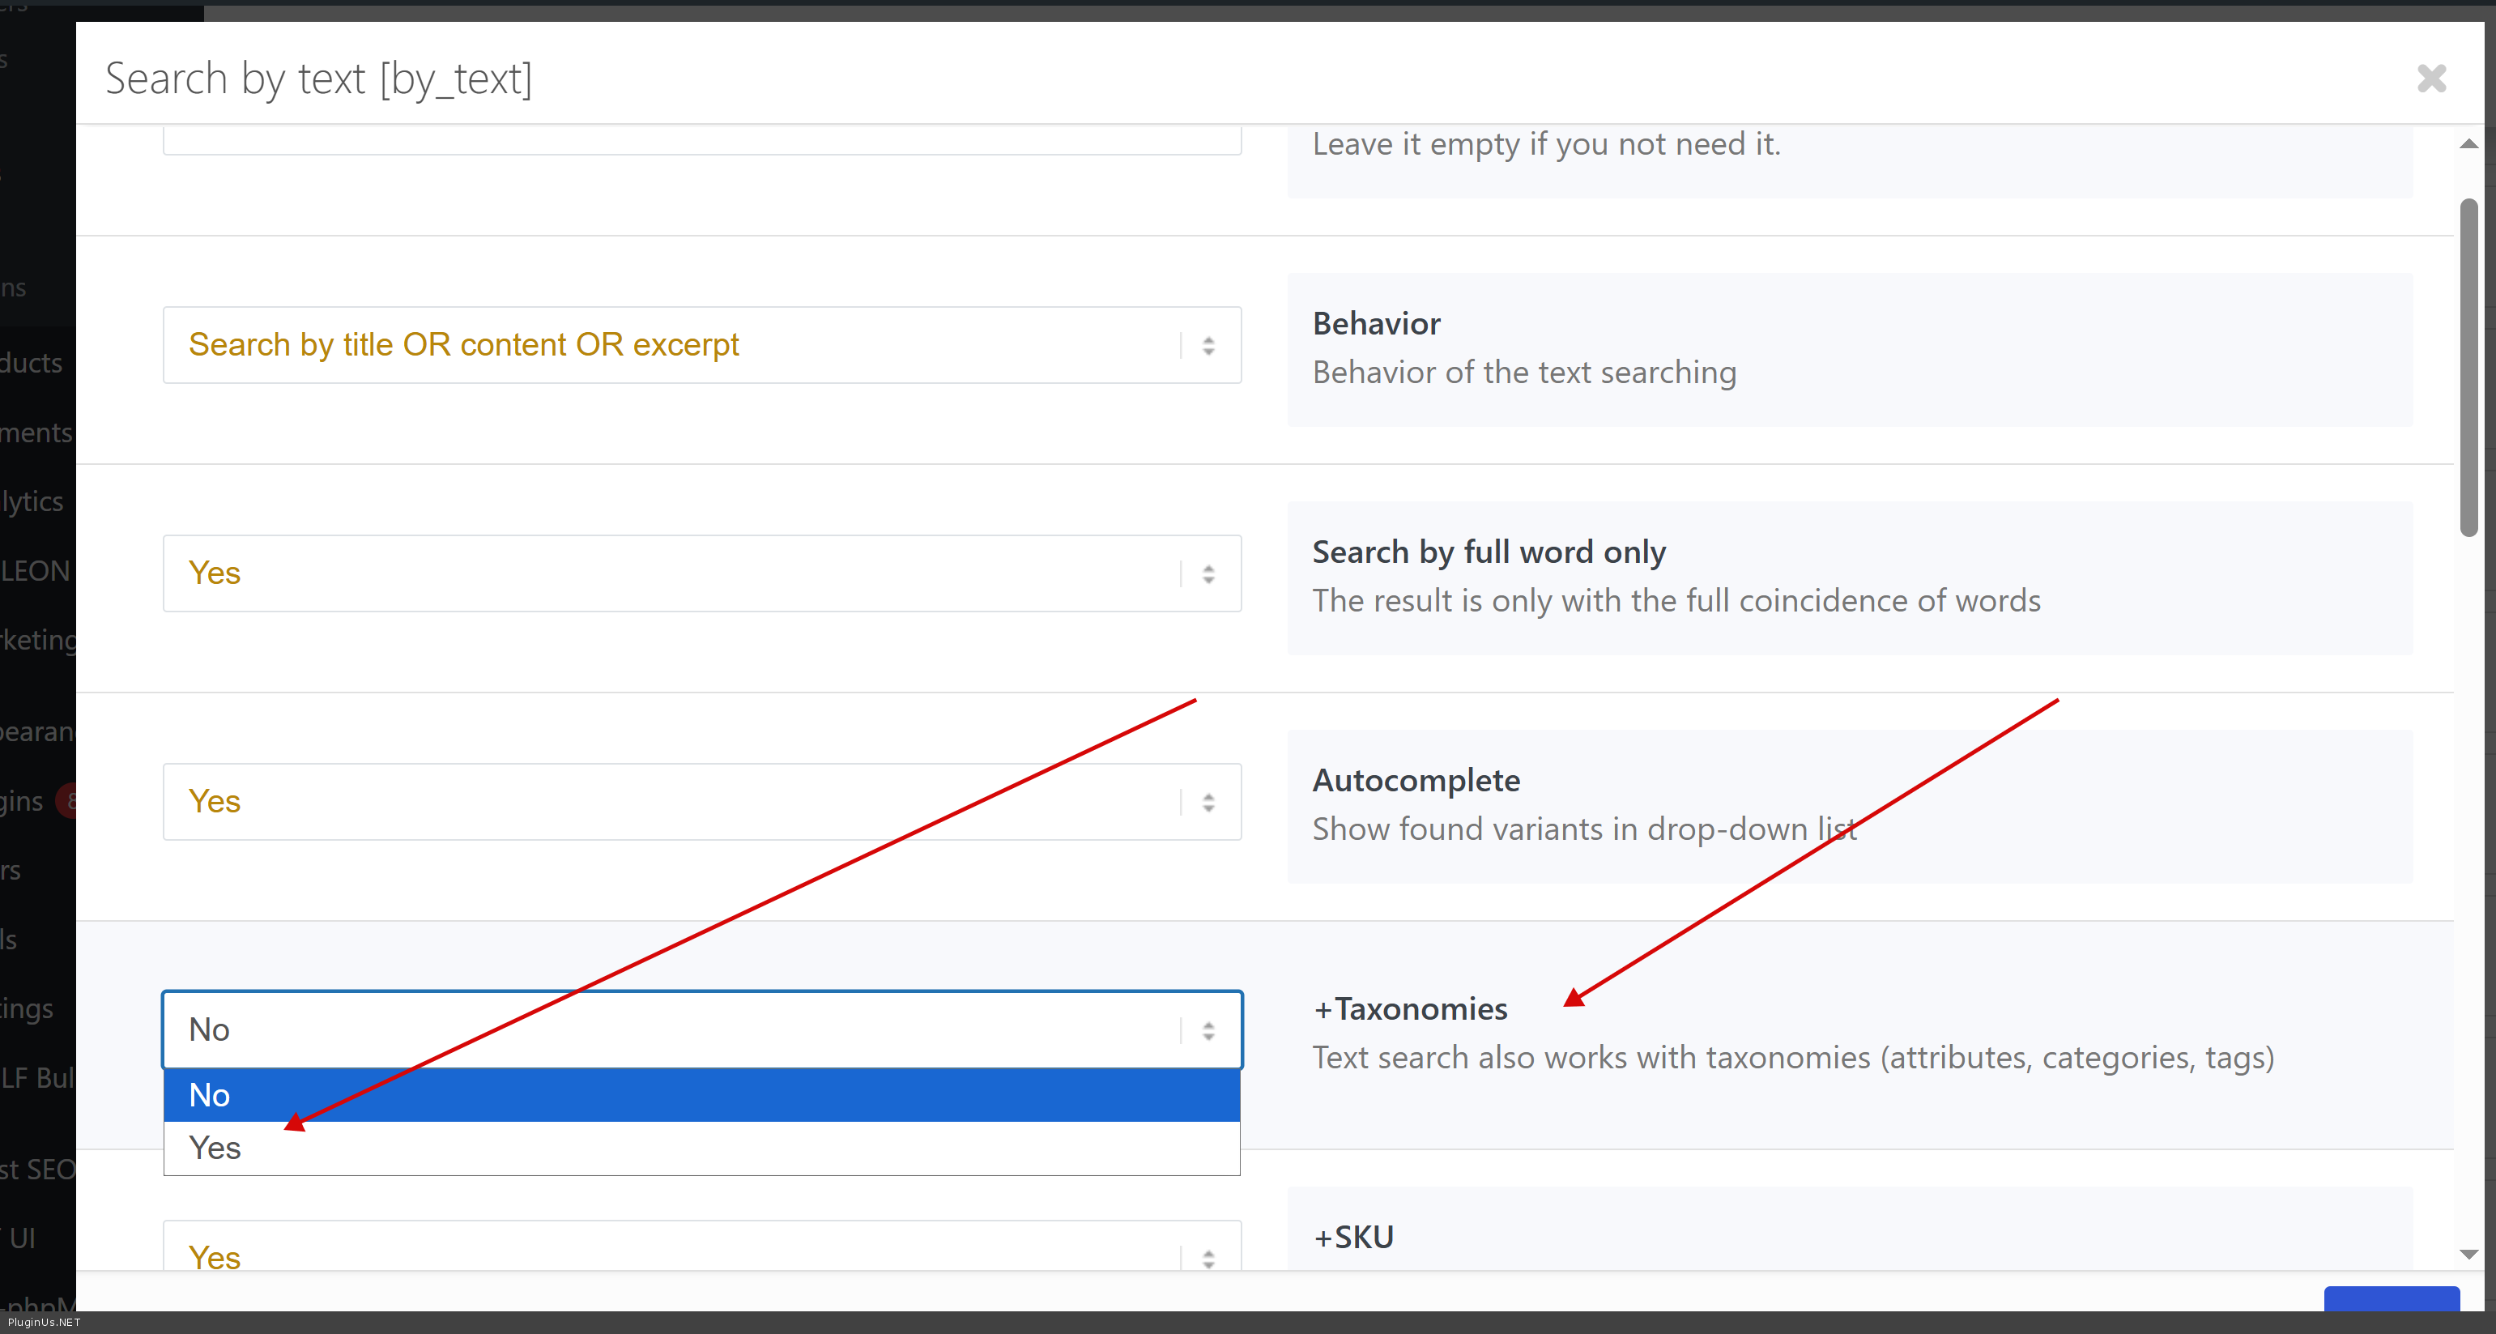2496x1334 pixels.
Task: Open Products in the admin sidebar
Action: point(33,364)
